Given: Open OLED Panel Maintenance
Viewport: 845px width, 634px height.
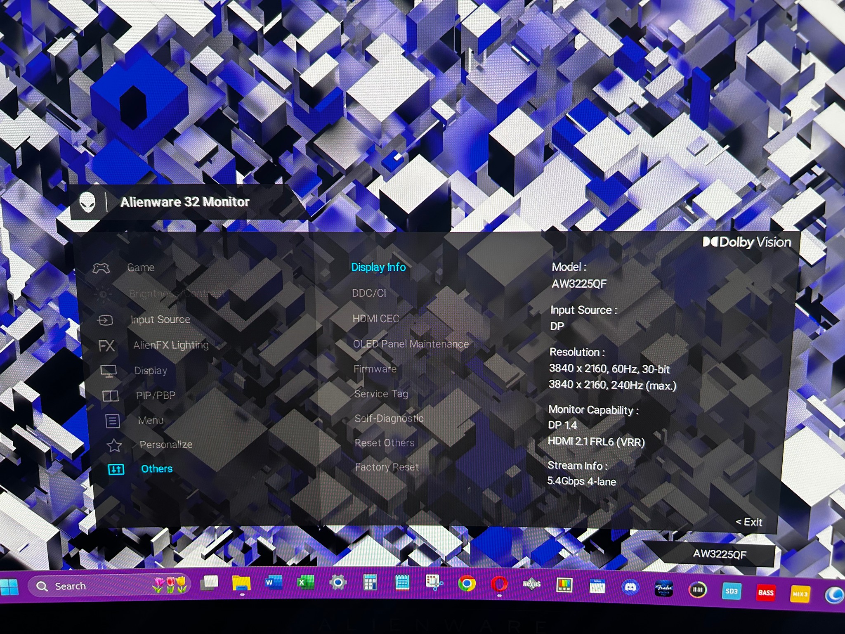Looking at the screenshot, I should click(411, 344).
